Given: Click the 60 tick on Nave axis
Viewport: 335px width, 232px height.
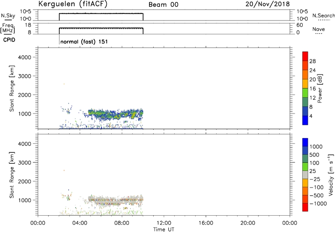Looking at the screenshot, I should [299, 25].
